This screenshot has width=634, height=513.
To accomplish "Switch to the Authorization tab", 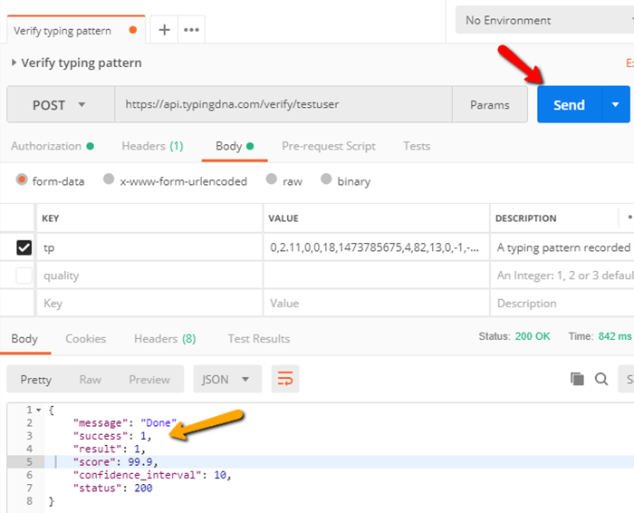I will coord(53,146).
